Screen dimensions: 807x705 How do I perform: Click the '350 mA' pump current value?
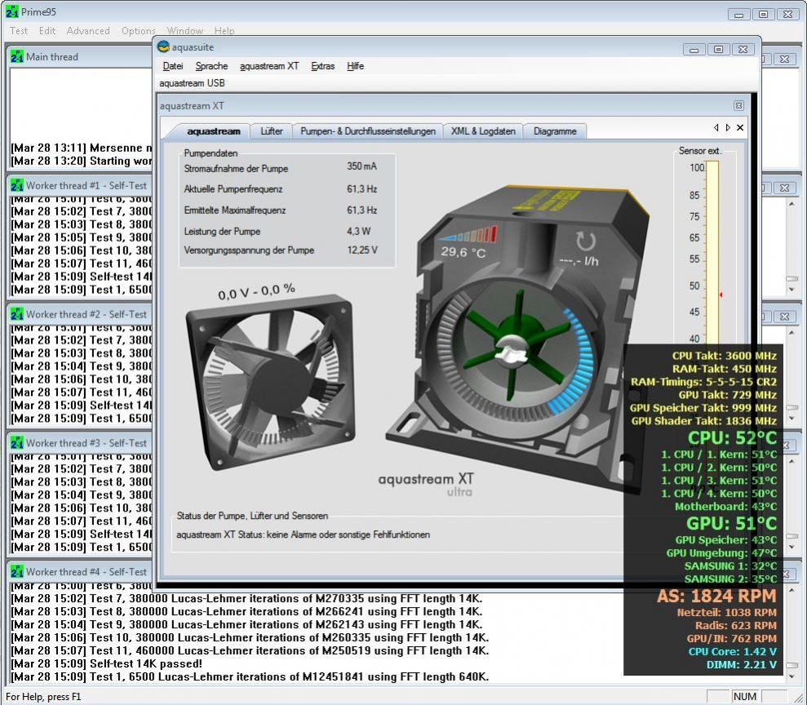pos(361,166)
